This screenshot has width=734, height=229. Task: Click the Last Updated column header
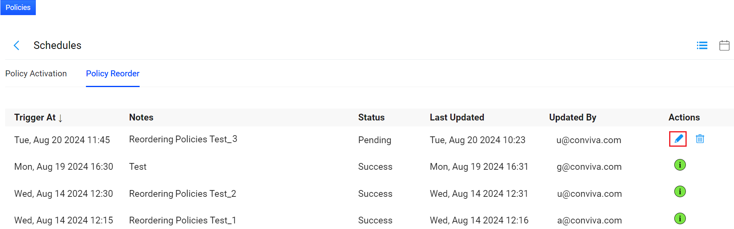[x=457, y=117]
